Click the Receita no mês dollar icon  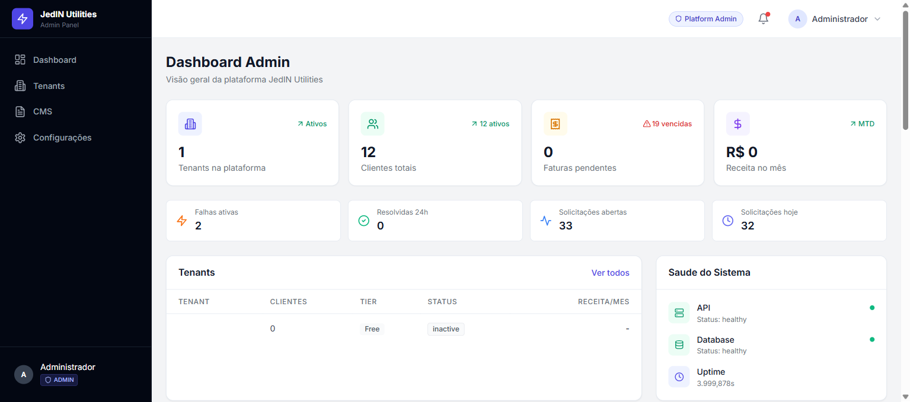737,124
